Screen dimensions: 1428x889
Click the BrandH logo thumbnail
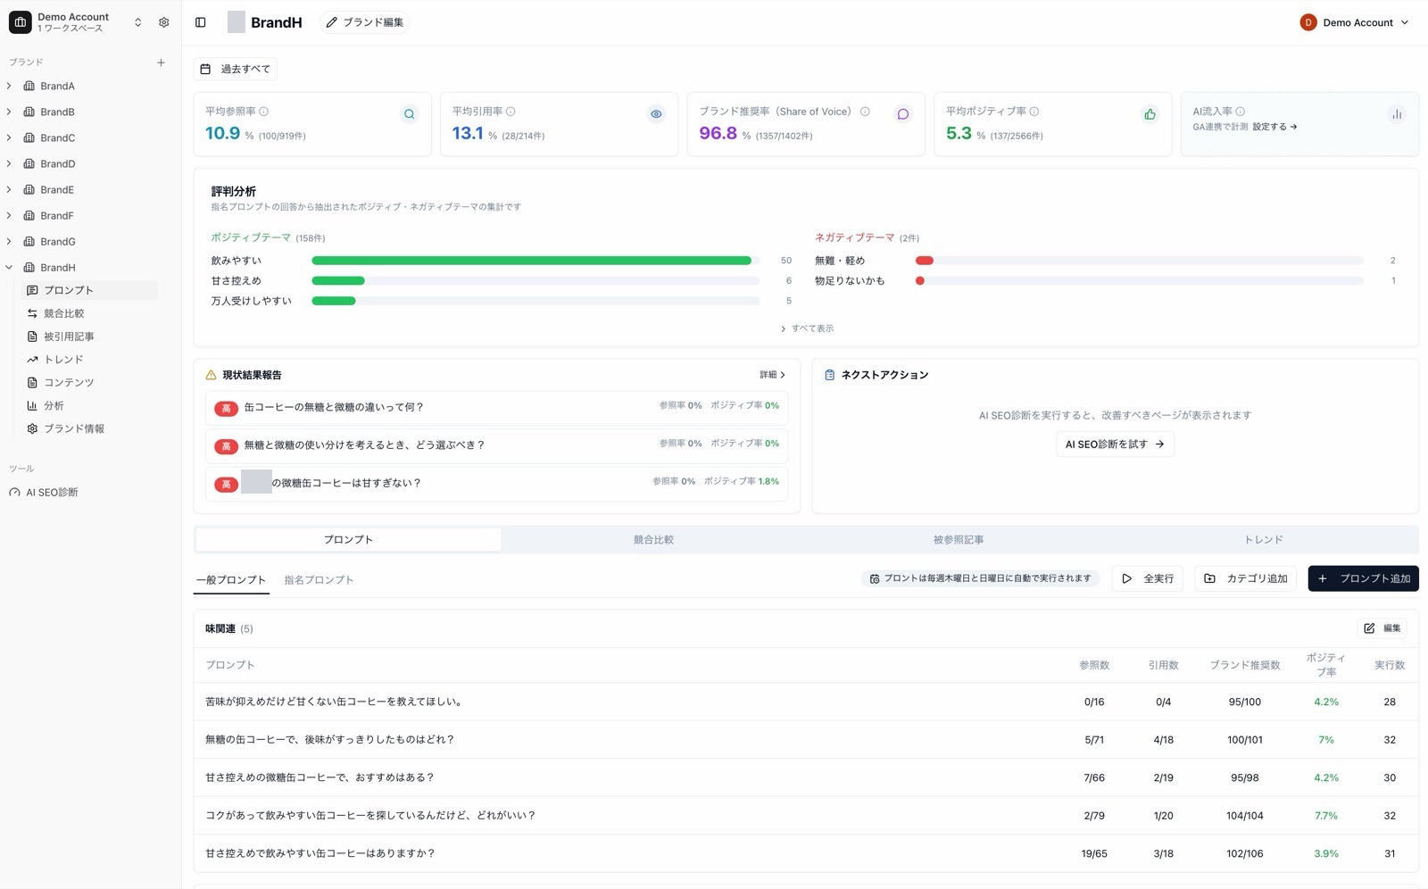(x=237, y=22)
